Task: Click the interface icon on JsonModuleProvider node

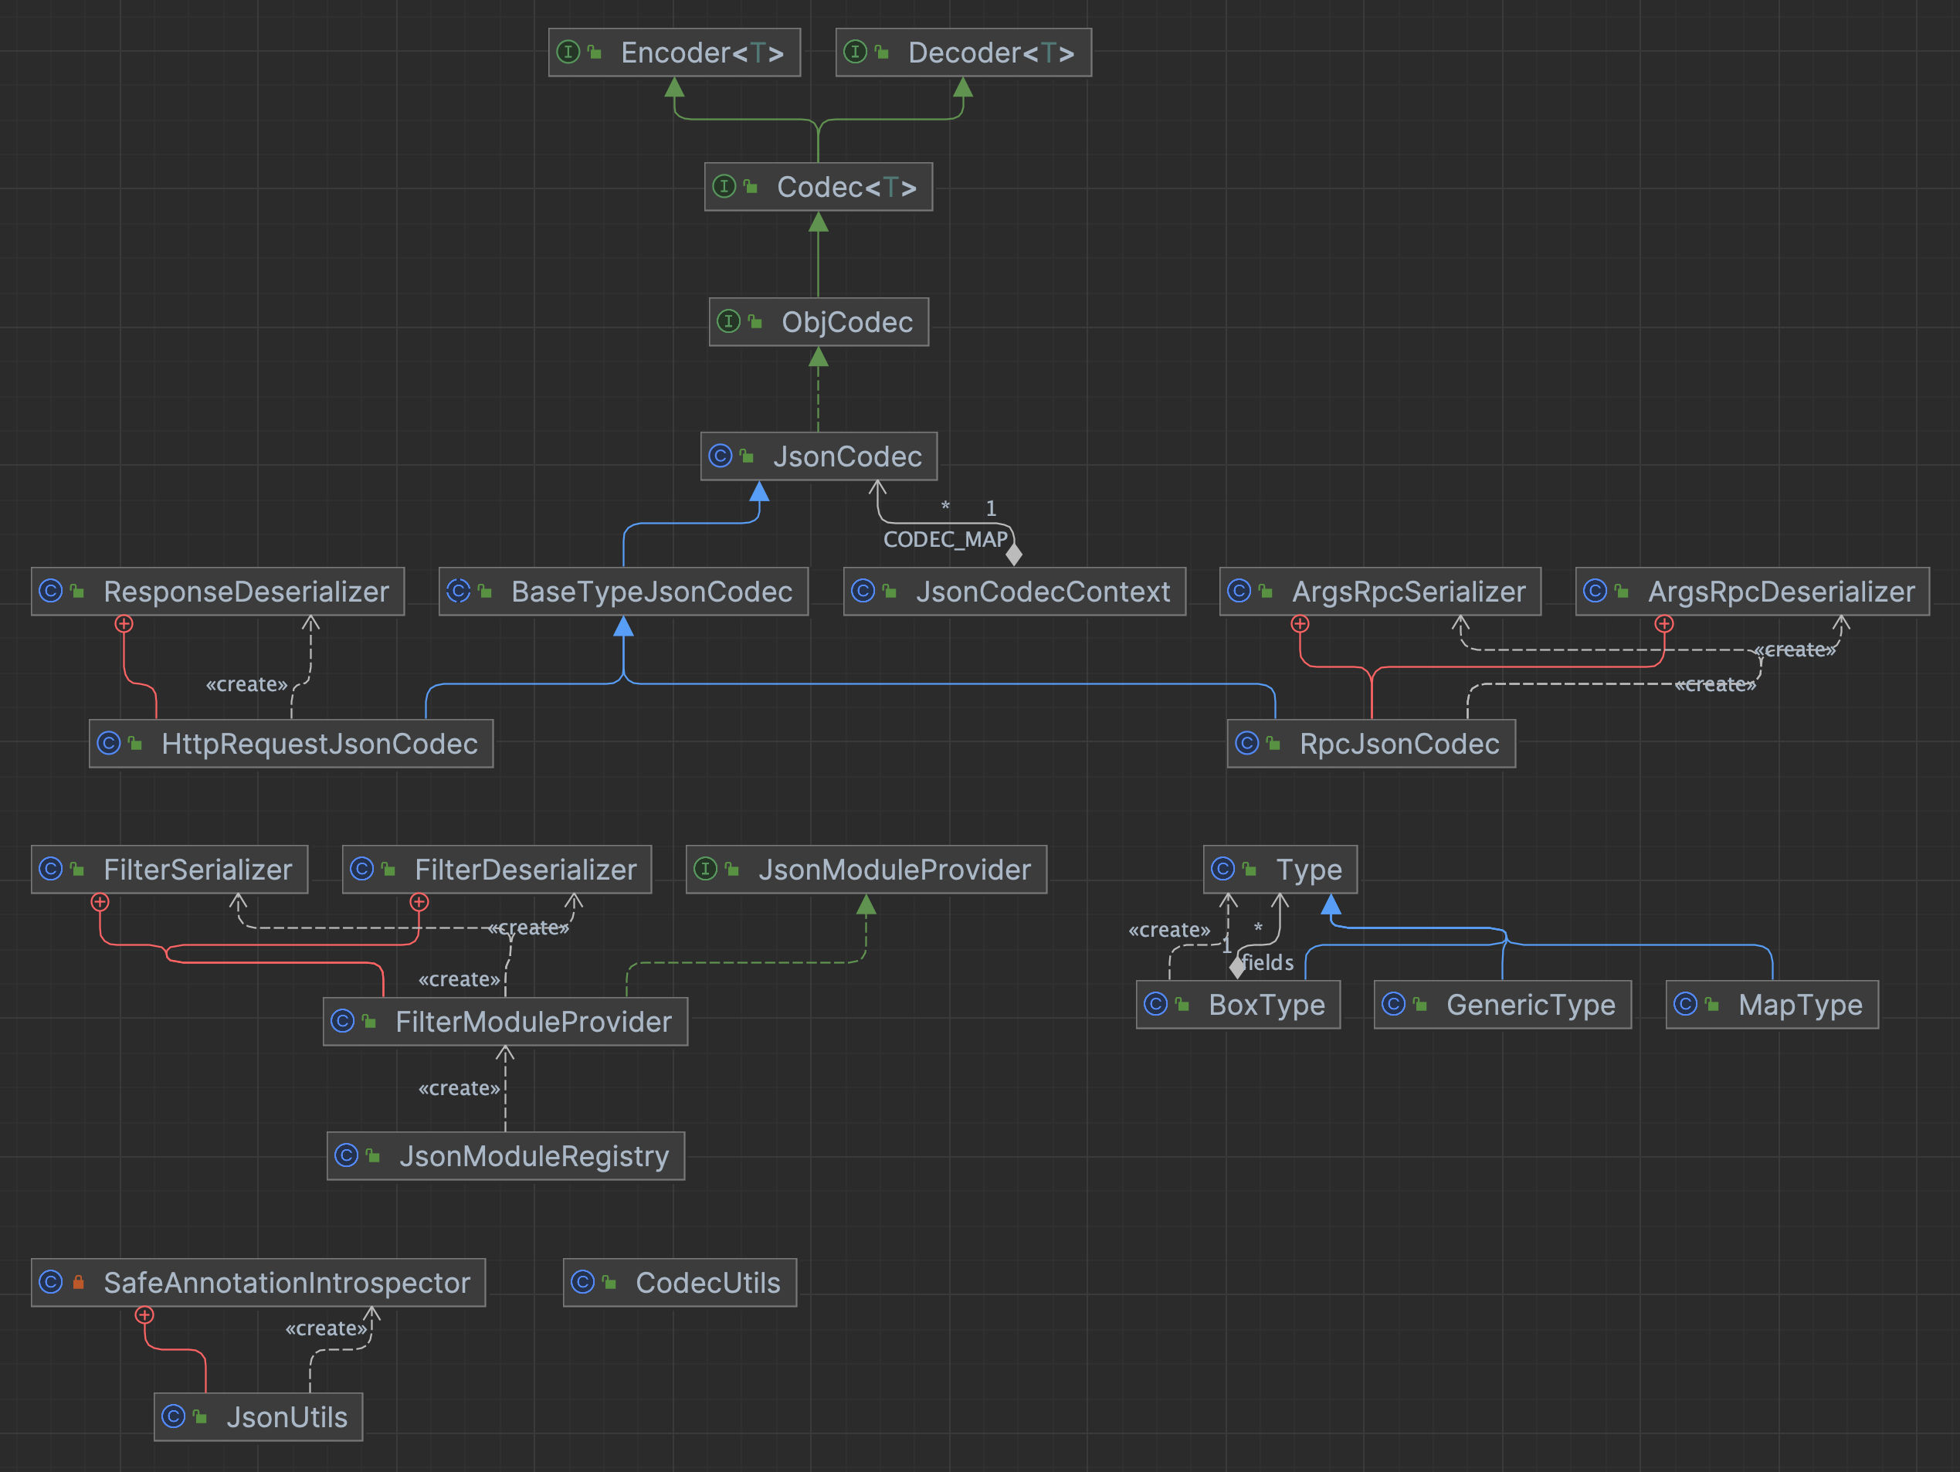Action: coord(705,870)
